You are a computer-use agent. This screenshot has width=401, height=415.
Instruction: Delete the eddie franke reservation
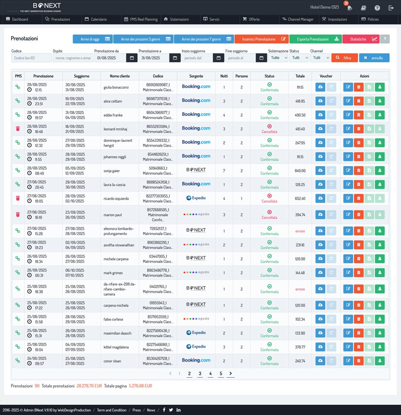coord(359,115)
